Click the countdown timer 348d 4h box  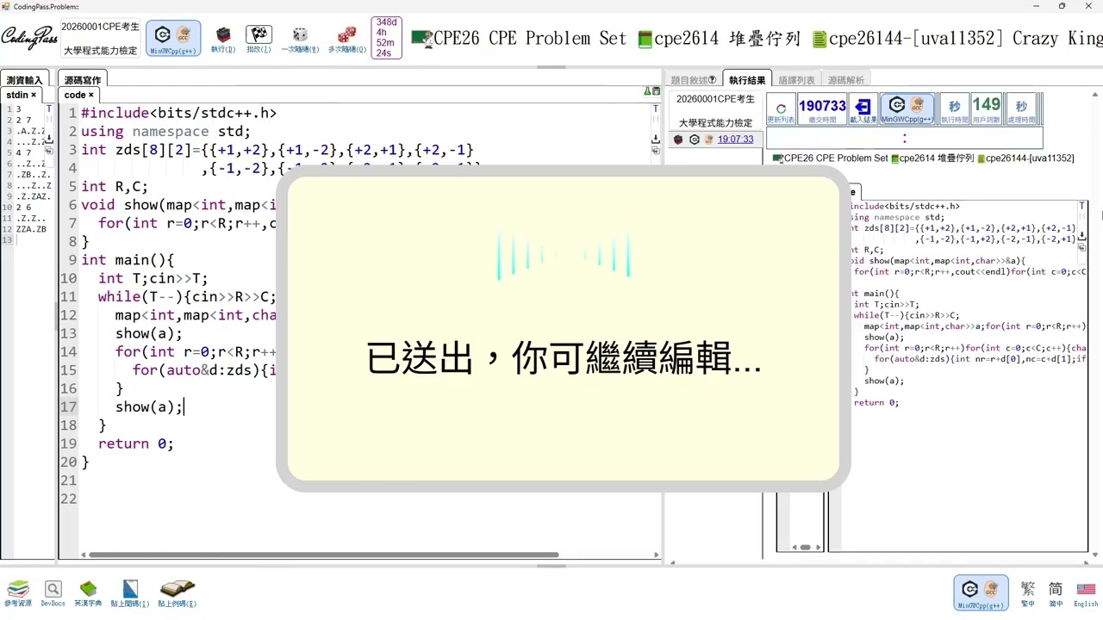[x=386, y=38]
